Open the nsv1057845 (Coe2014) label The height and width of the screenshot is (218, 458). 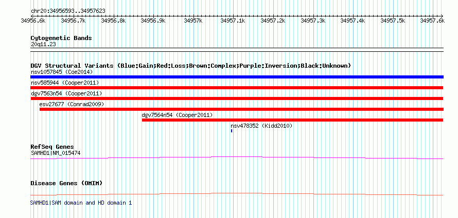(62, 72)
